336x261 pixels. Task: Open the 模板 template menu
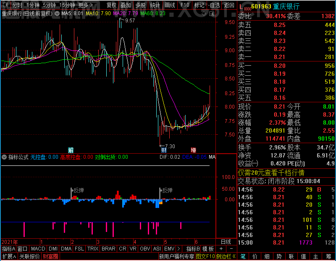pyautogui.click(x=208, y=249)
